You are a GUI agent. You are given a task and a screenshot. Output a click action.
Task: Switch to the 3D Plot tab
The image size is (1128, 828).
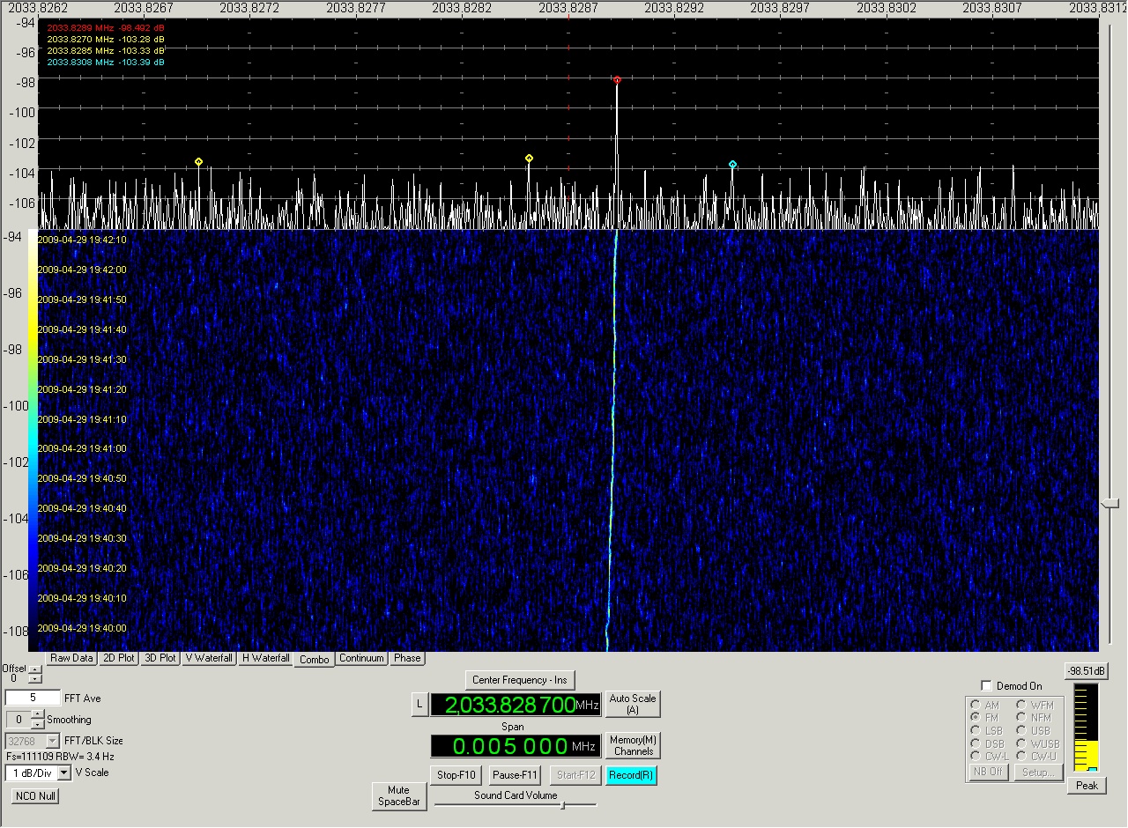click(160, 658)
